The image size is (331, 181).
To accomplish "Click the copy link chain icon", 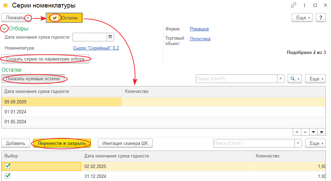I will pos(293,5).
